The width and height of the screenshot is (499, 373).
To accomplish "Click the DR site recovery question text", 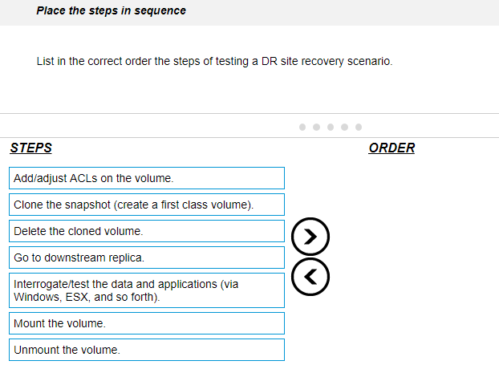I will 214,62.
